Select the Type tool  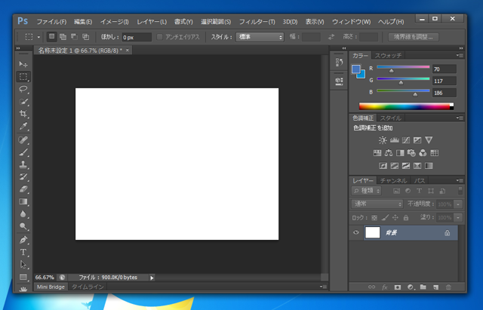click(x=23, y=252)
